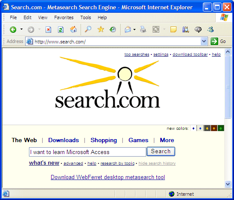Refresh the page using the toolbar icon
The image size is (234, 200).
(x=61, y=29)
